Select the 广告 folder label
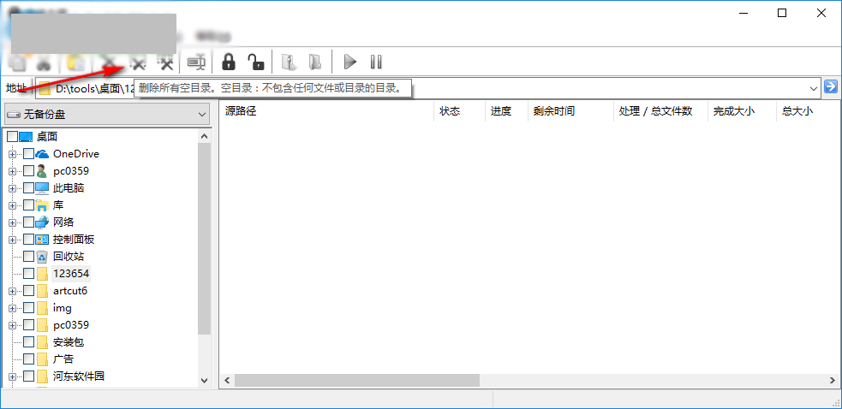842x409 pixels. pos(63,359)
